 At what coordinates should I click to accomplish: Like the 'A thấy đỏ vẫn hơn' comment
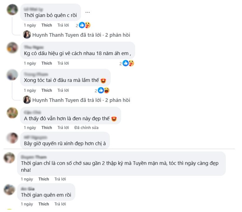pyautogui.click(x=47, y=128)
